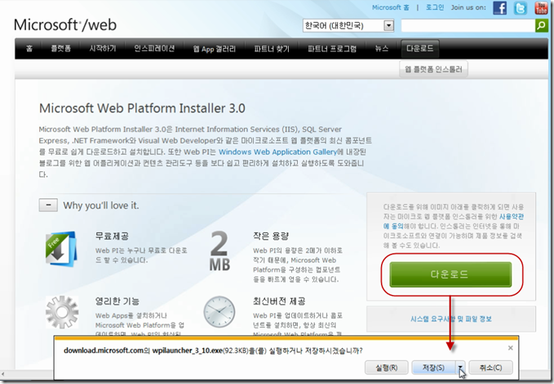The image size is (554, 384).
Task: Open the 인스피레이션 navigation item
Action: [x=154, y=49]
